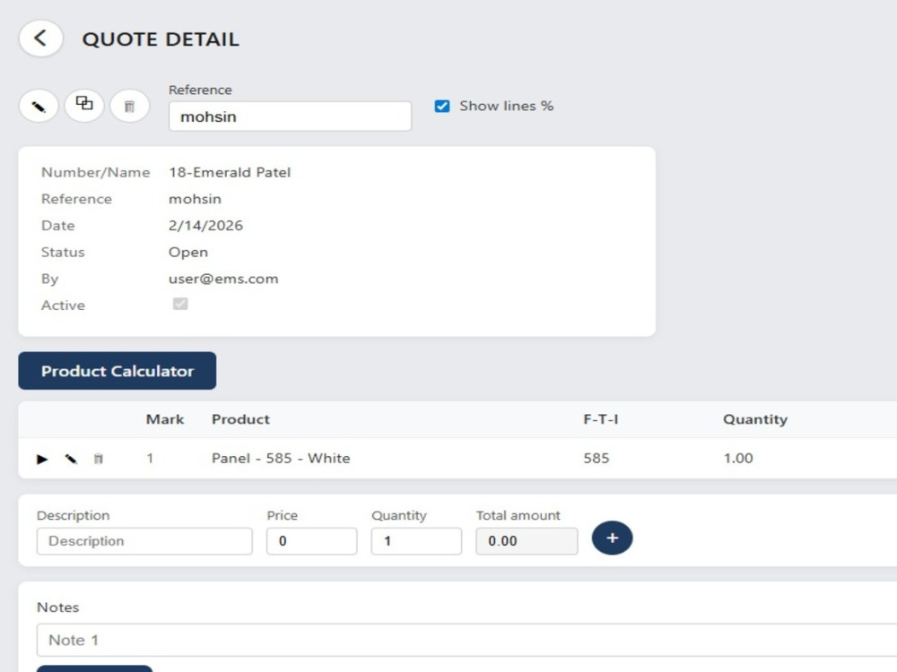The height and width of the screenshot is (672, 897).
Task: Open the Product Calculator
Action: pos(118,371)
